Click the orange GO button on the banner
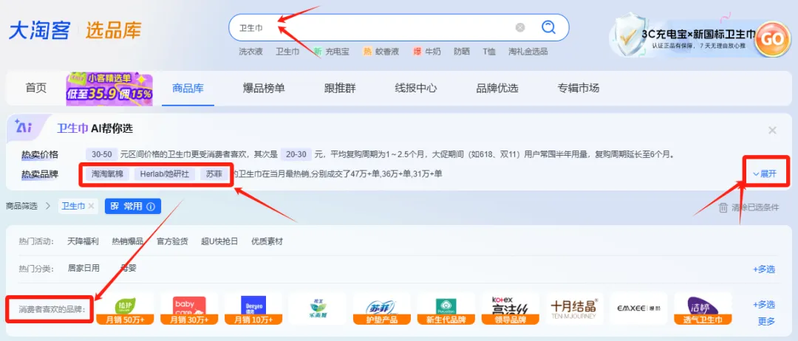798x341 pixels. point(771,38)
